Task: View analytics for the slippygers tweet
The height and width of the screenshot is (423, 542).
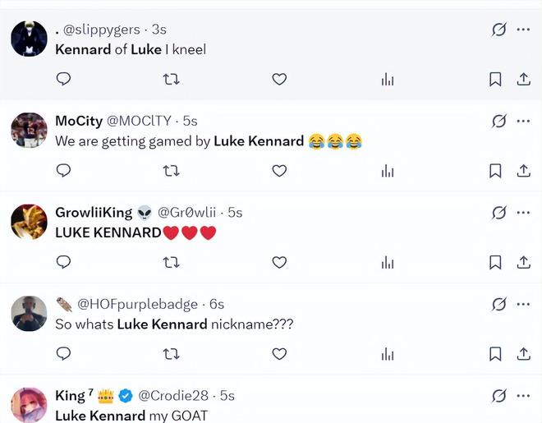Action: tap(388, 79)
